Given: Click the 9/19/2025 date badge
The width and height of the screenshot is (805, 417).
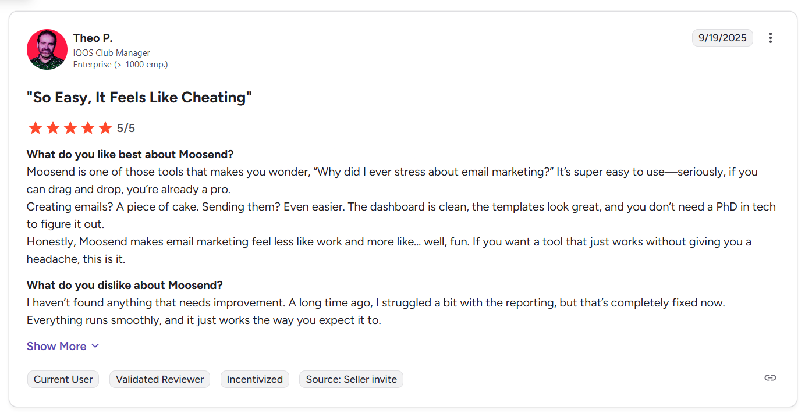Looking at the screenshot, I should (722, 38).
